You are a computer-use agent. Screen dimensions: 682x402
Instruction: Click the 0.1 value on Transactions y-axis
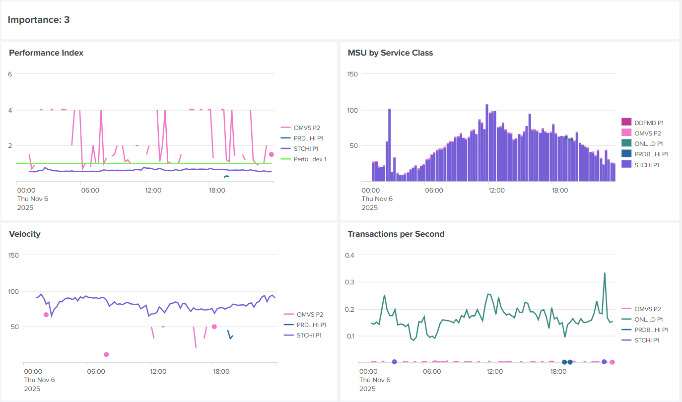coord(350,336)
